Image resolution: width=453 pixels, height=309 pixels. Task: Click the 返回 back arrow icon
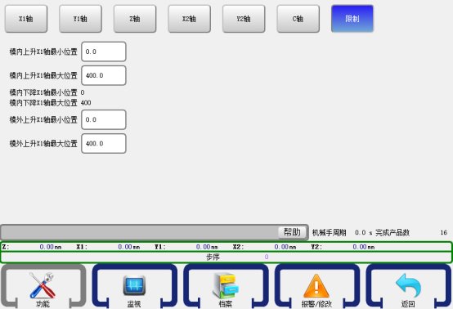[408, 286]
